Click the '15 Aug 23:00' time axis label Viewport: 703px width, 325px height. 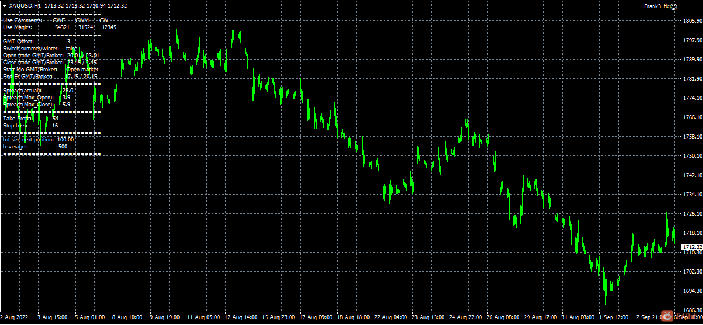(x=278, y=317)
